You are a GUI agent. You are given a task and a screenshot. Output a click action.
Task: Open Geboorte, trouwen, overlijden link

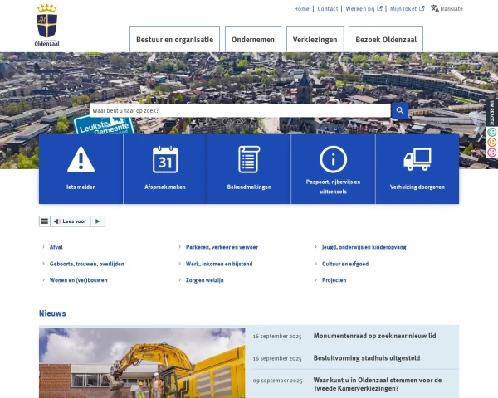click(86, 264)
